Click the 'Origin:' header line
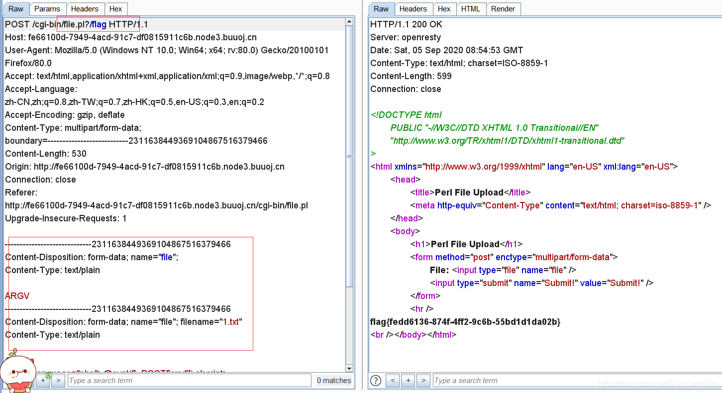This screenshot has width=722, height=393. tap(145, 167)
